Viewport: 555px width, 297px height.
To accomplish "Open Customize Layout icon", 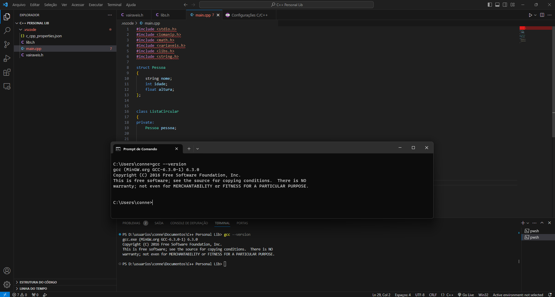I will (x=512, y=5).
